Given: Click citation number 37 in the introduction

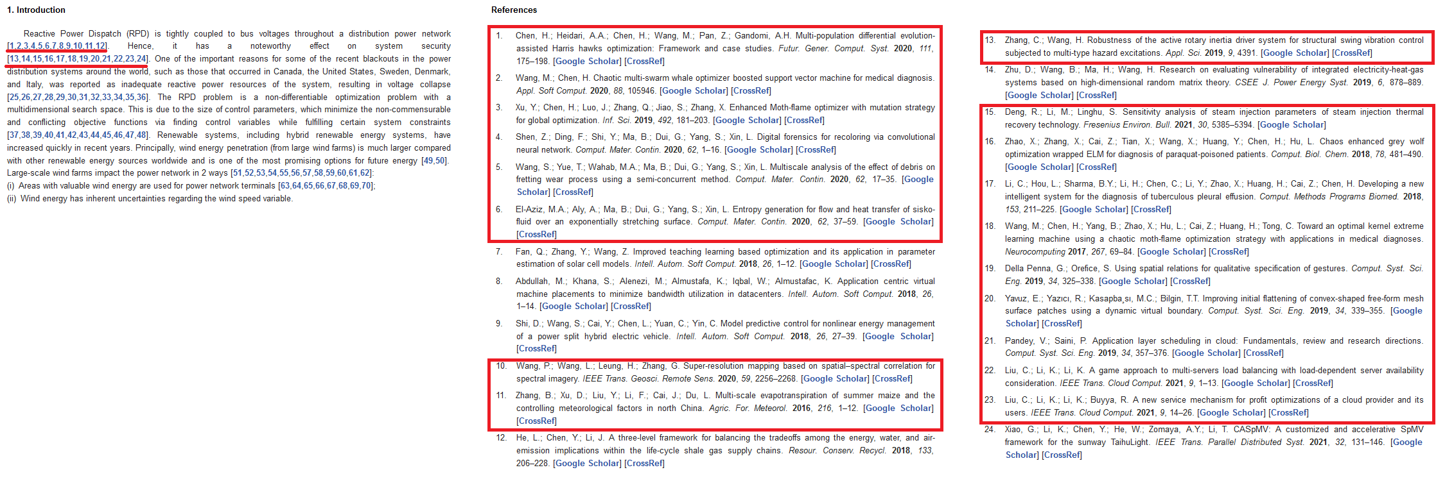Looking at the screenshot, I should tap(14, 135).
